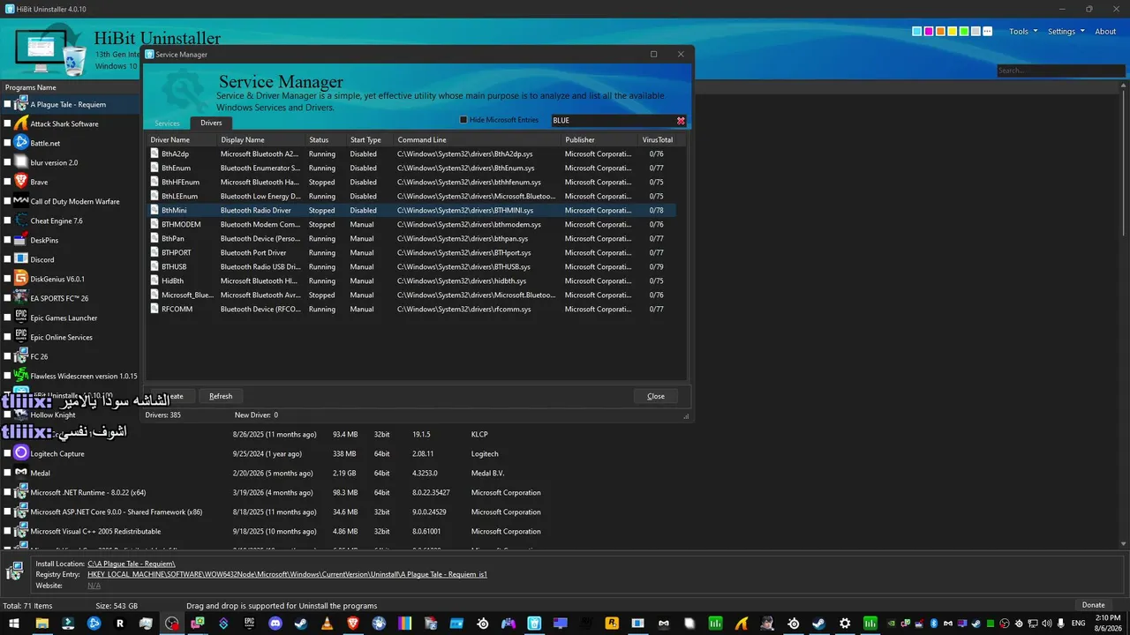Screen dimensions: 1130x635
Task: Click the Epic Games Launcher icon in programs list
Action: pos(21,317)
